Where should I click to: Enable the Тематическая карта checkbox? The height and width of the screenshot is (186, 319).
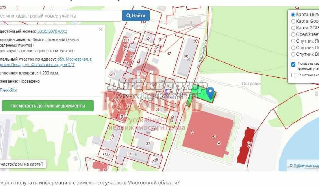[x=294, y=75]
